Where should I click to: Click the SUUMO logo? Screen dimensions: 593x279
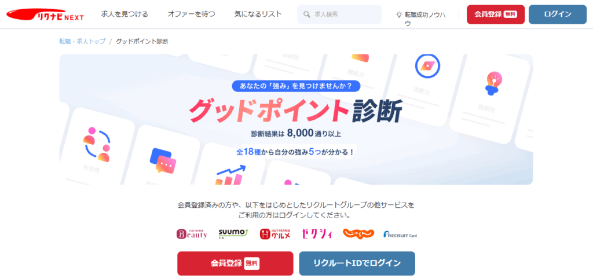pos(233,234)
